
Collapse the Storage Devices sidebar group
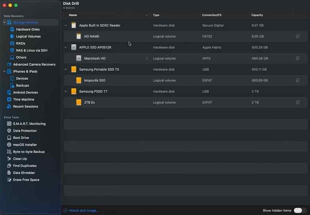click(4, 22)
